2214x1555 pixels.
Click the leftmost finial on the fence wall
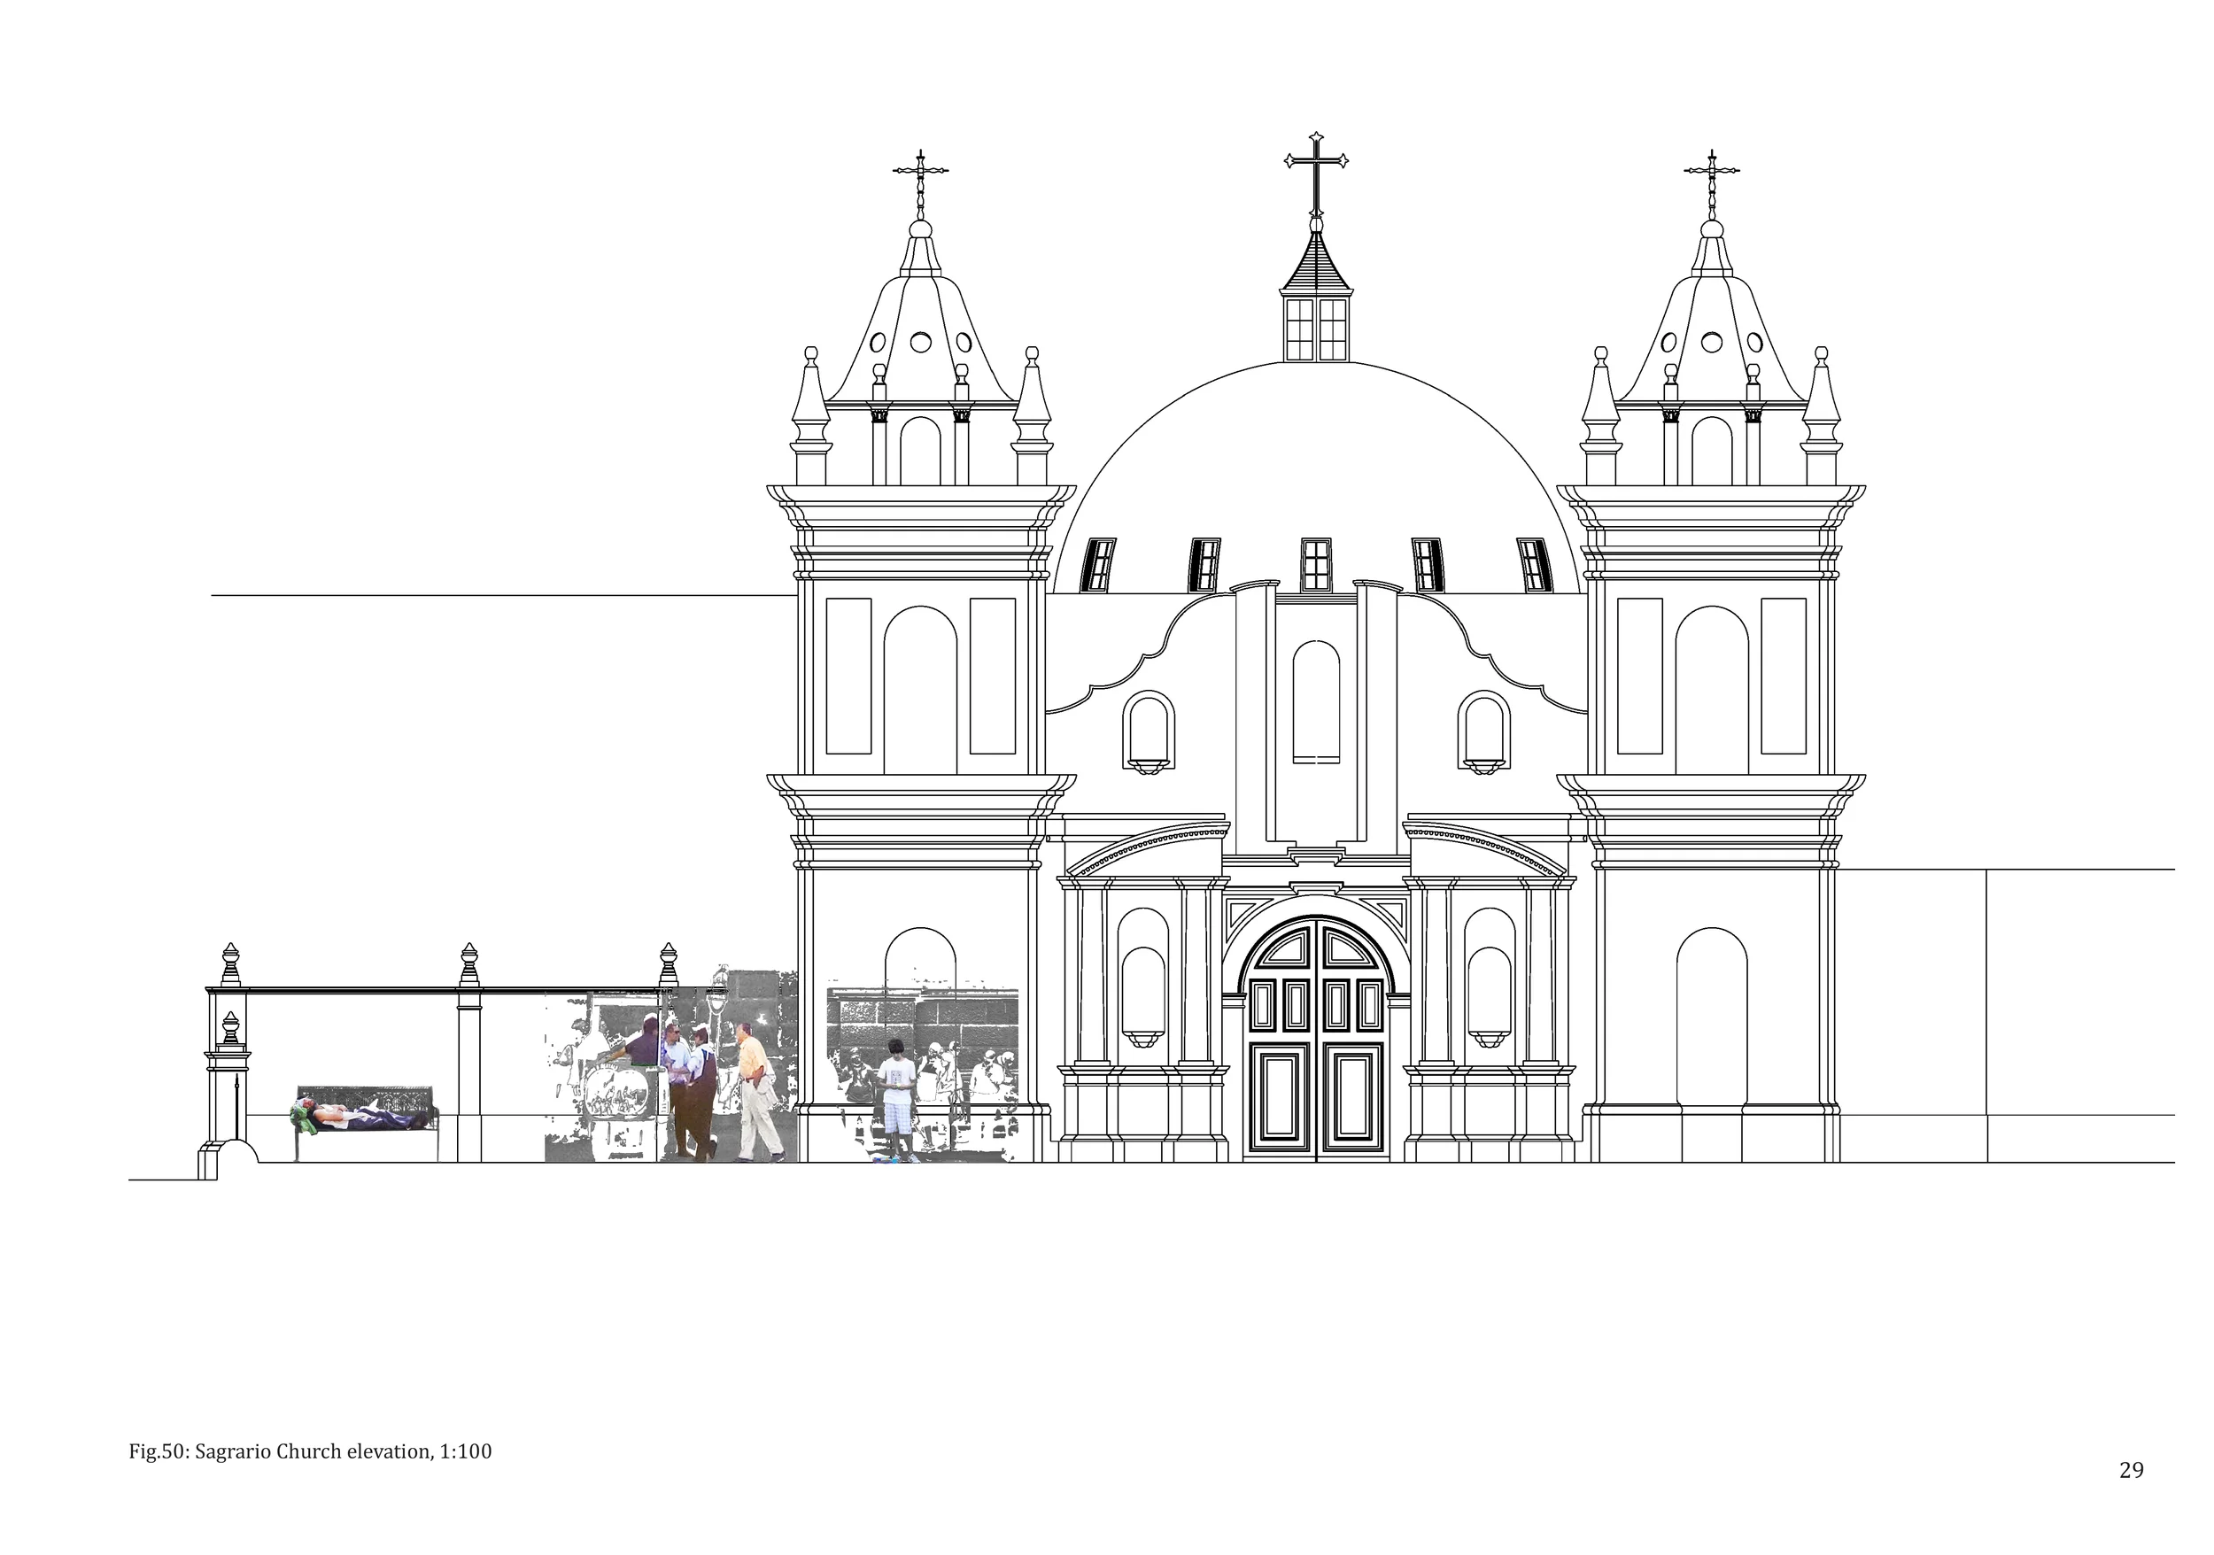coord(229,964)
